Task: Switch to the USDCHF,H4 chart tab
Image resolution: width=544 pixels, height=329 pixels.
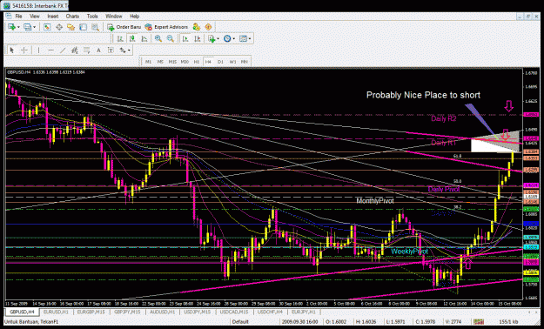Action: click(270, 312)
